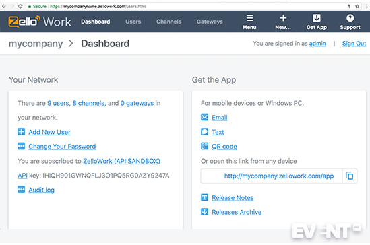The height and width of the screenshot is (245, 370).
Task: Open the Get App download icon
Action: coord(317,18)
